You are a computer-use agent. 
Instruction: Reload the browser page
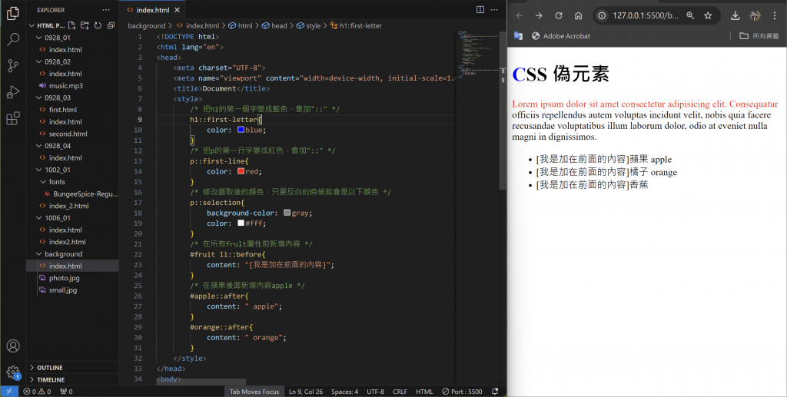tap(559, 15)
